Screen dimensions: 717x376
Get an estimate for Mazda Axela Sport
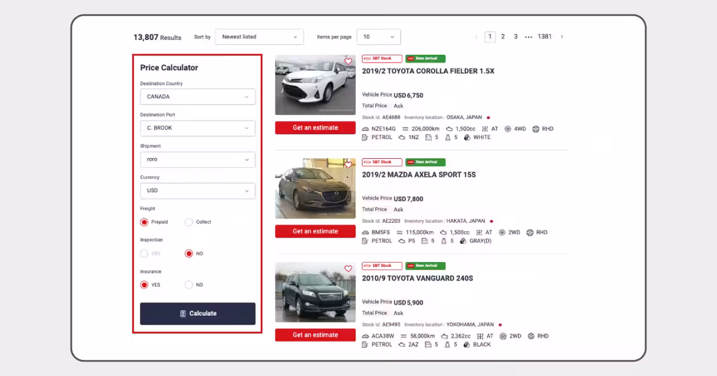click(x=315, y=232)
